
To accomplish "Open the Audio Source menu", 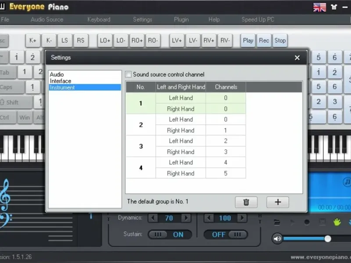I will tap(47, 19).
